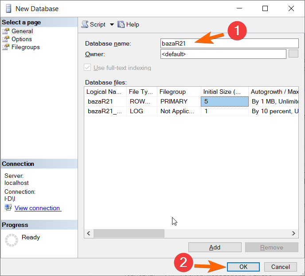305x276 pixels.
Task: Click the initial size cell showing 5
Action: click(x=225, y=101)
